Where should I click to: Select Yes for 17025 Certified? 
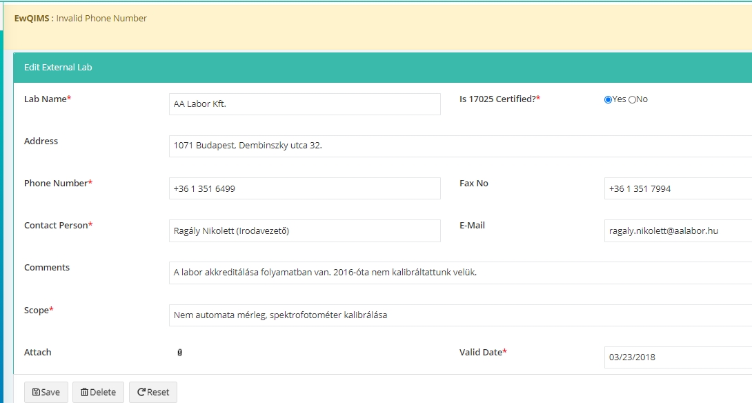pos(608,100)
